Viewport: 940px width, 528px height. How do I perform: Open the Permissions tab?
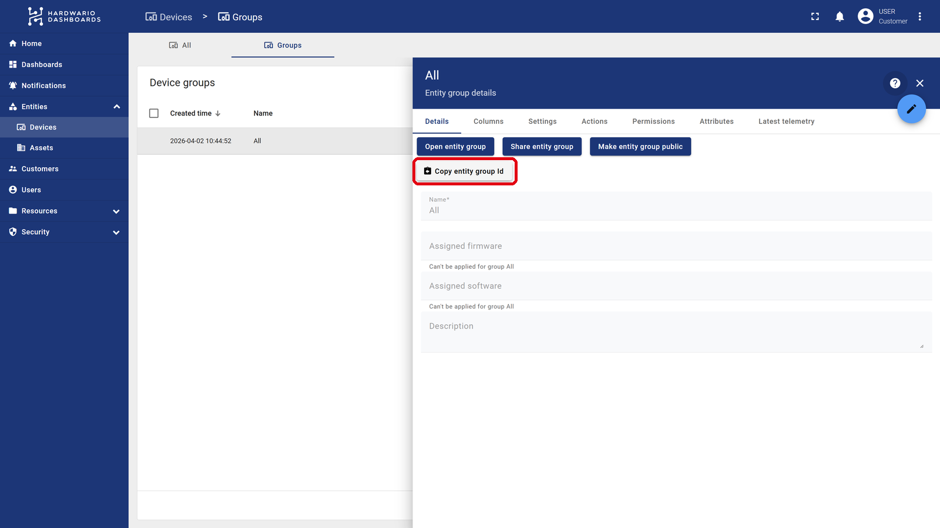653,121
